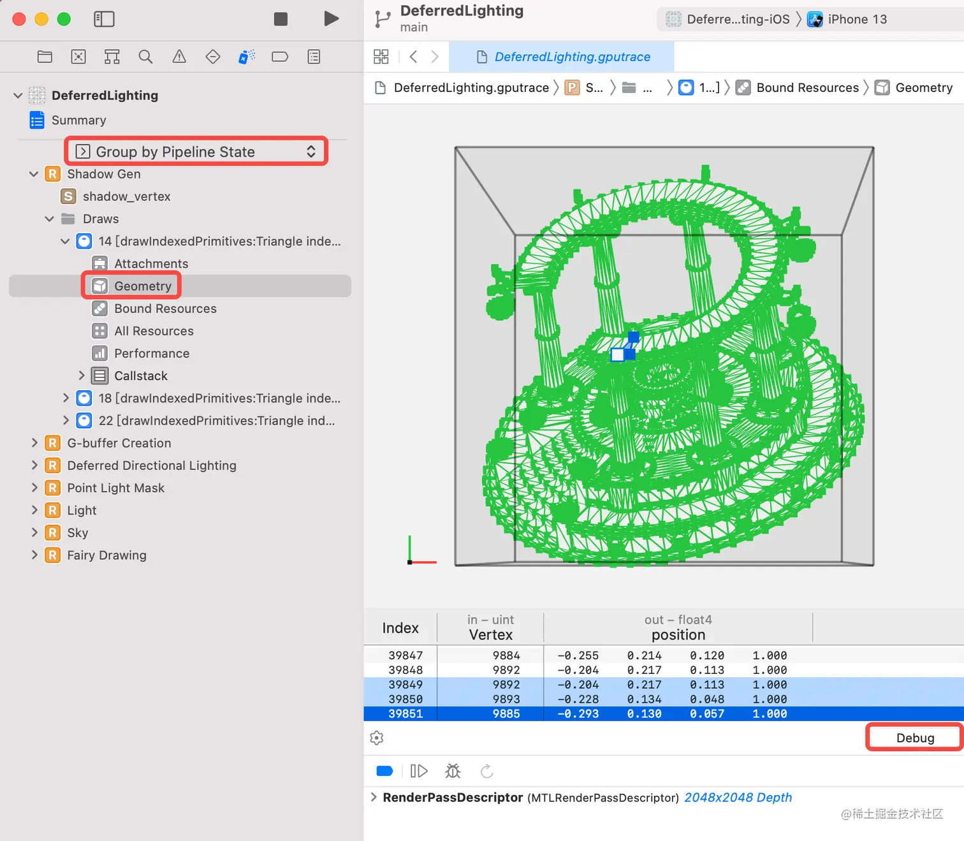Click the continue to next draw icon

coord(419,772)
